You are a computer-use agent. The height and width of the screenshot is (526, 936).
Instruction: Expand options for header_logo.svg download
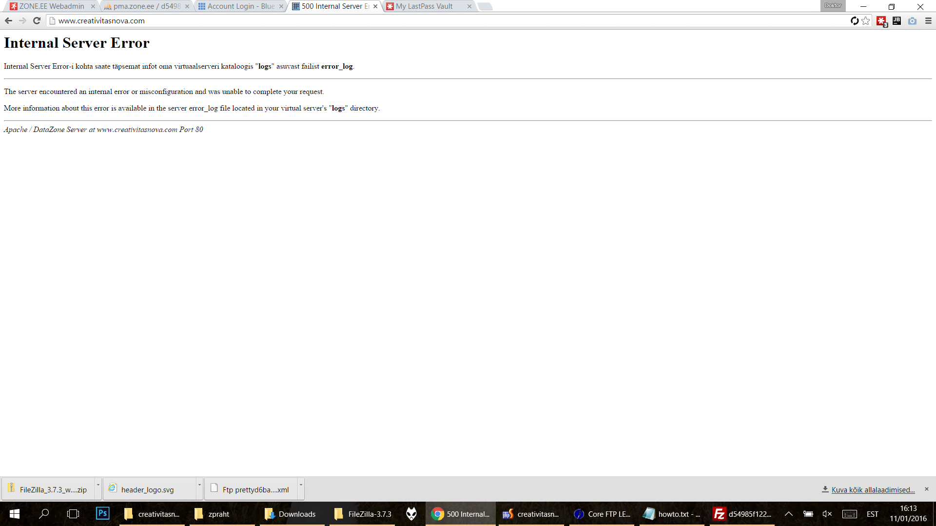pos(199,489)
